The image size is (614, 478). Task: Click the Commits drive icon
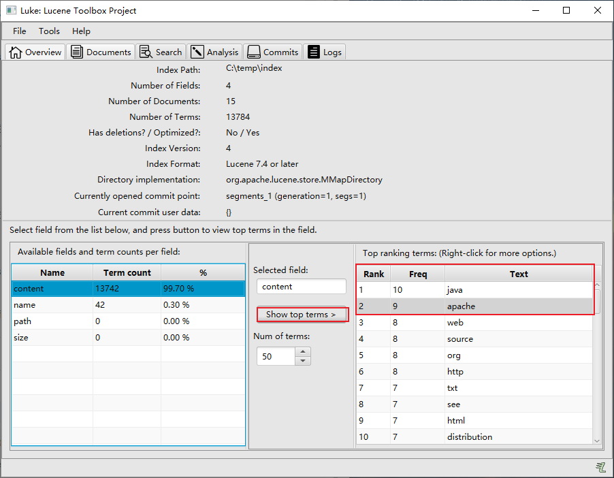pos(254,52)
